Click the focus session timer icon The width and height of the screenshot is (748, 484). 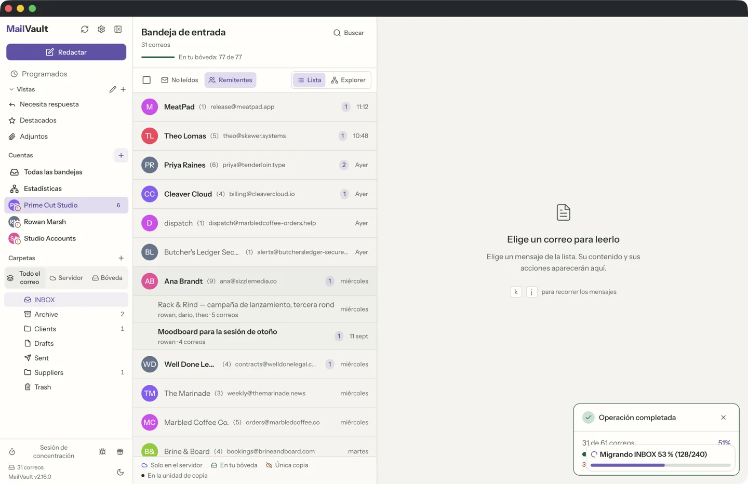(12, 452)
